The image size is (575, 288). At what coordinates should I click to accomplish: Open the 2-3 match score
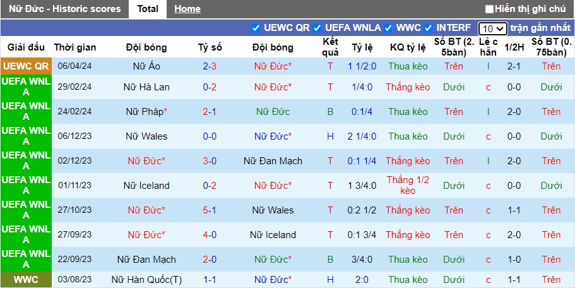point(210,66)
